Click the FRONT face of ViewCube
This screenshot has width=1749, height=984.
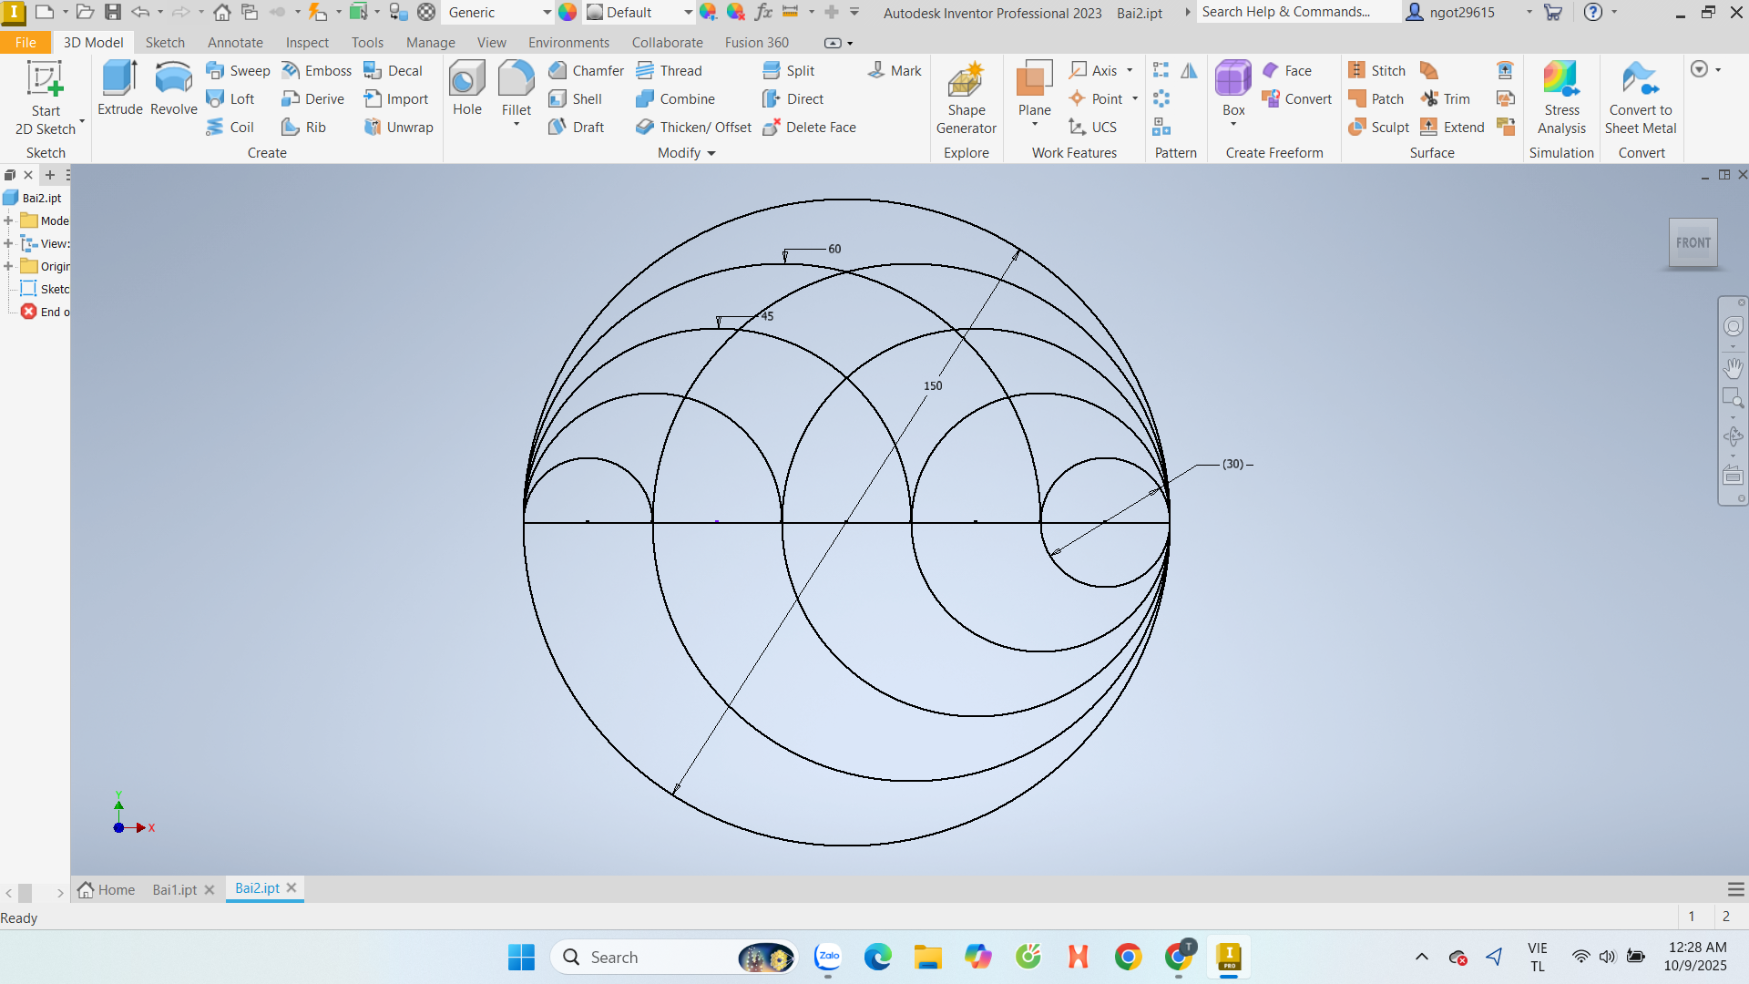click(x=1693, y=242)
